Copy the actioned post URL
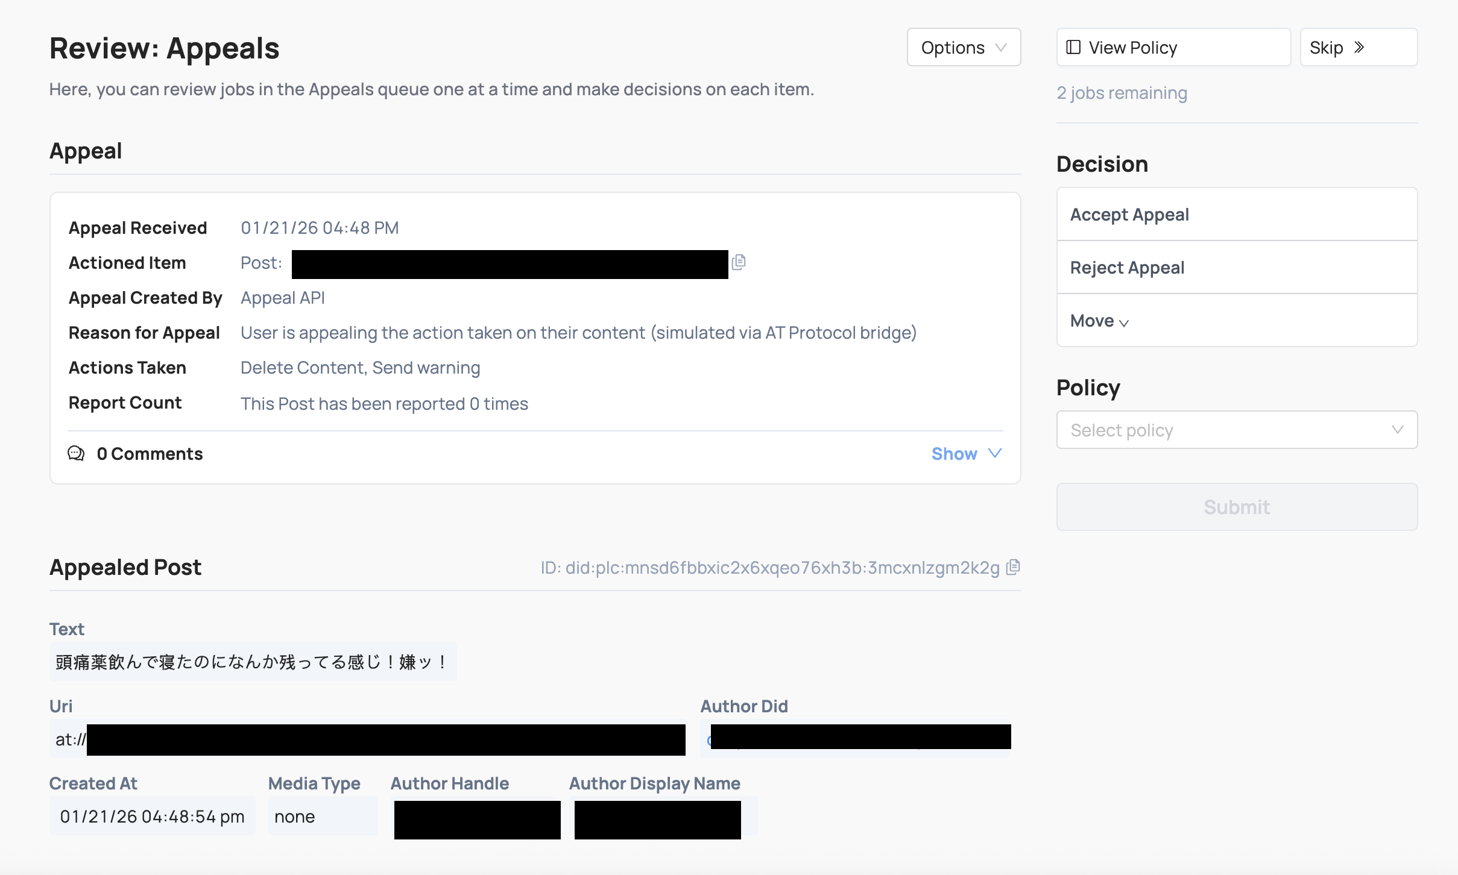Viewport: 1458px width, 875px height. coord(739,262)
